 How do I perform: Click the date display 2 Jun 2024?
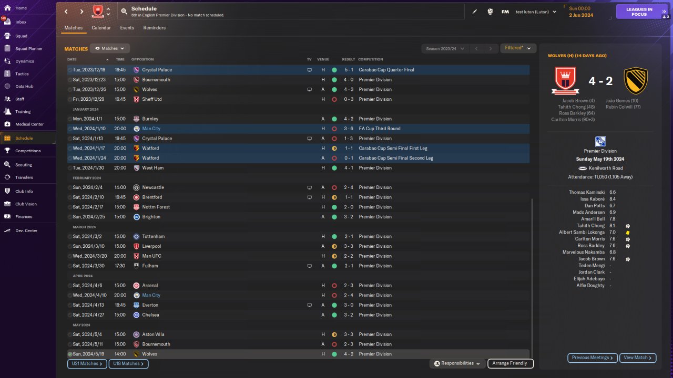click(580, 15)
